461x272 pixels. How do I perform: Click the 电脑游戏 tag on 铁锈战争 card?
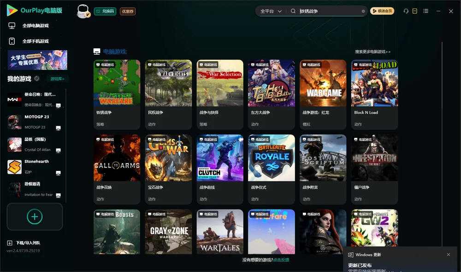[105, 64]
